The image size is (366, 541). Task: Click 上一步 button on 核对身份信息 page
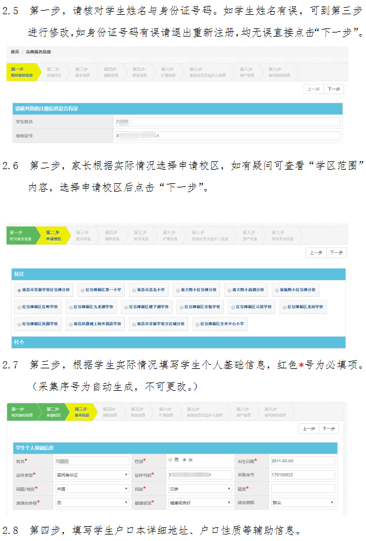pyautogui.click(x=313, y=89)
